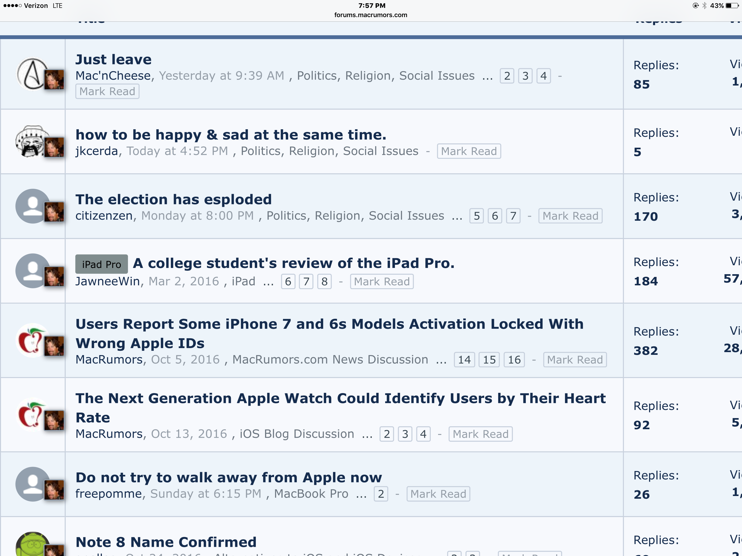The image size is (742, 556).
Task: Mark Read the iPad Pro review thread
Action: [382, 282]
